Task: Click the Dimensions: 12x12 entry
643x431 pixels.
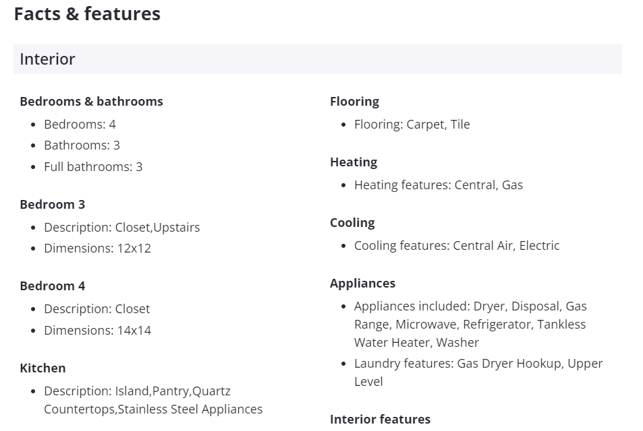Action: point(97,248)
